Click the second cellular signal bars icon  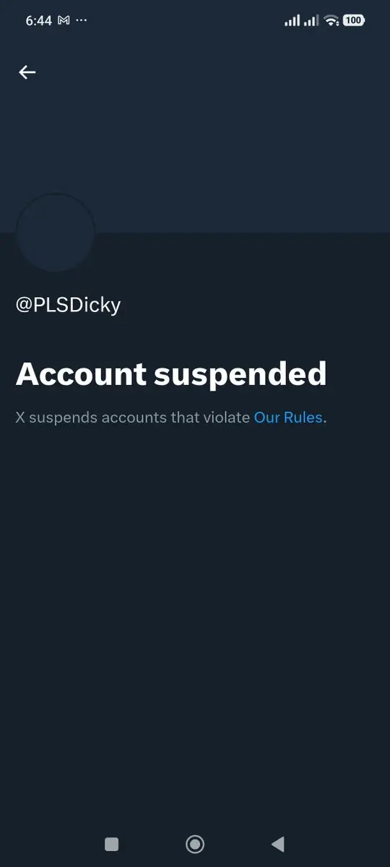coord(311,21)
